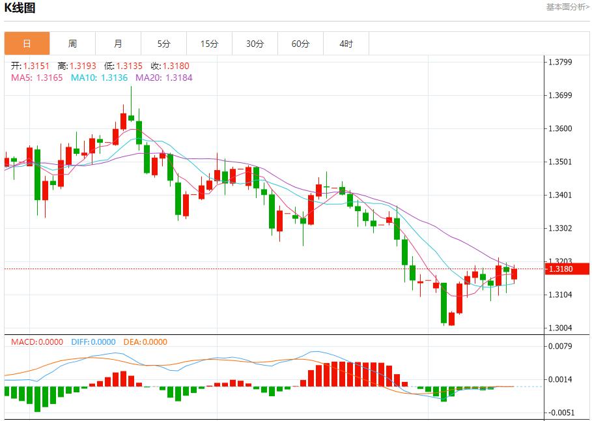592x421 pixels.
Task: Click the MA10 indicator label
Action: pos(99,78)
